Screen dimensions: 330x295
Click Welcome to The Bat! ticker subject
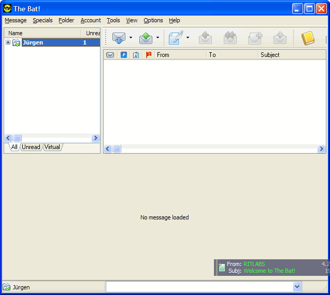coord(269,271)
